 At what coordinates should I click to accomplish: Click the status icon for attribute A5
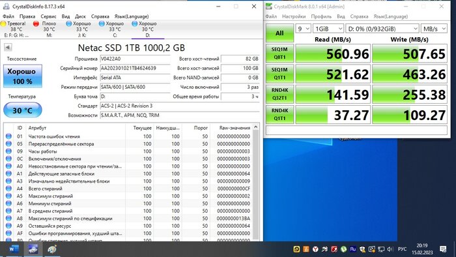point(8,196)
